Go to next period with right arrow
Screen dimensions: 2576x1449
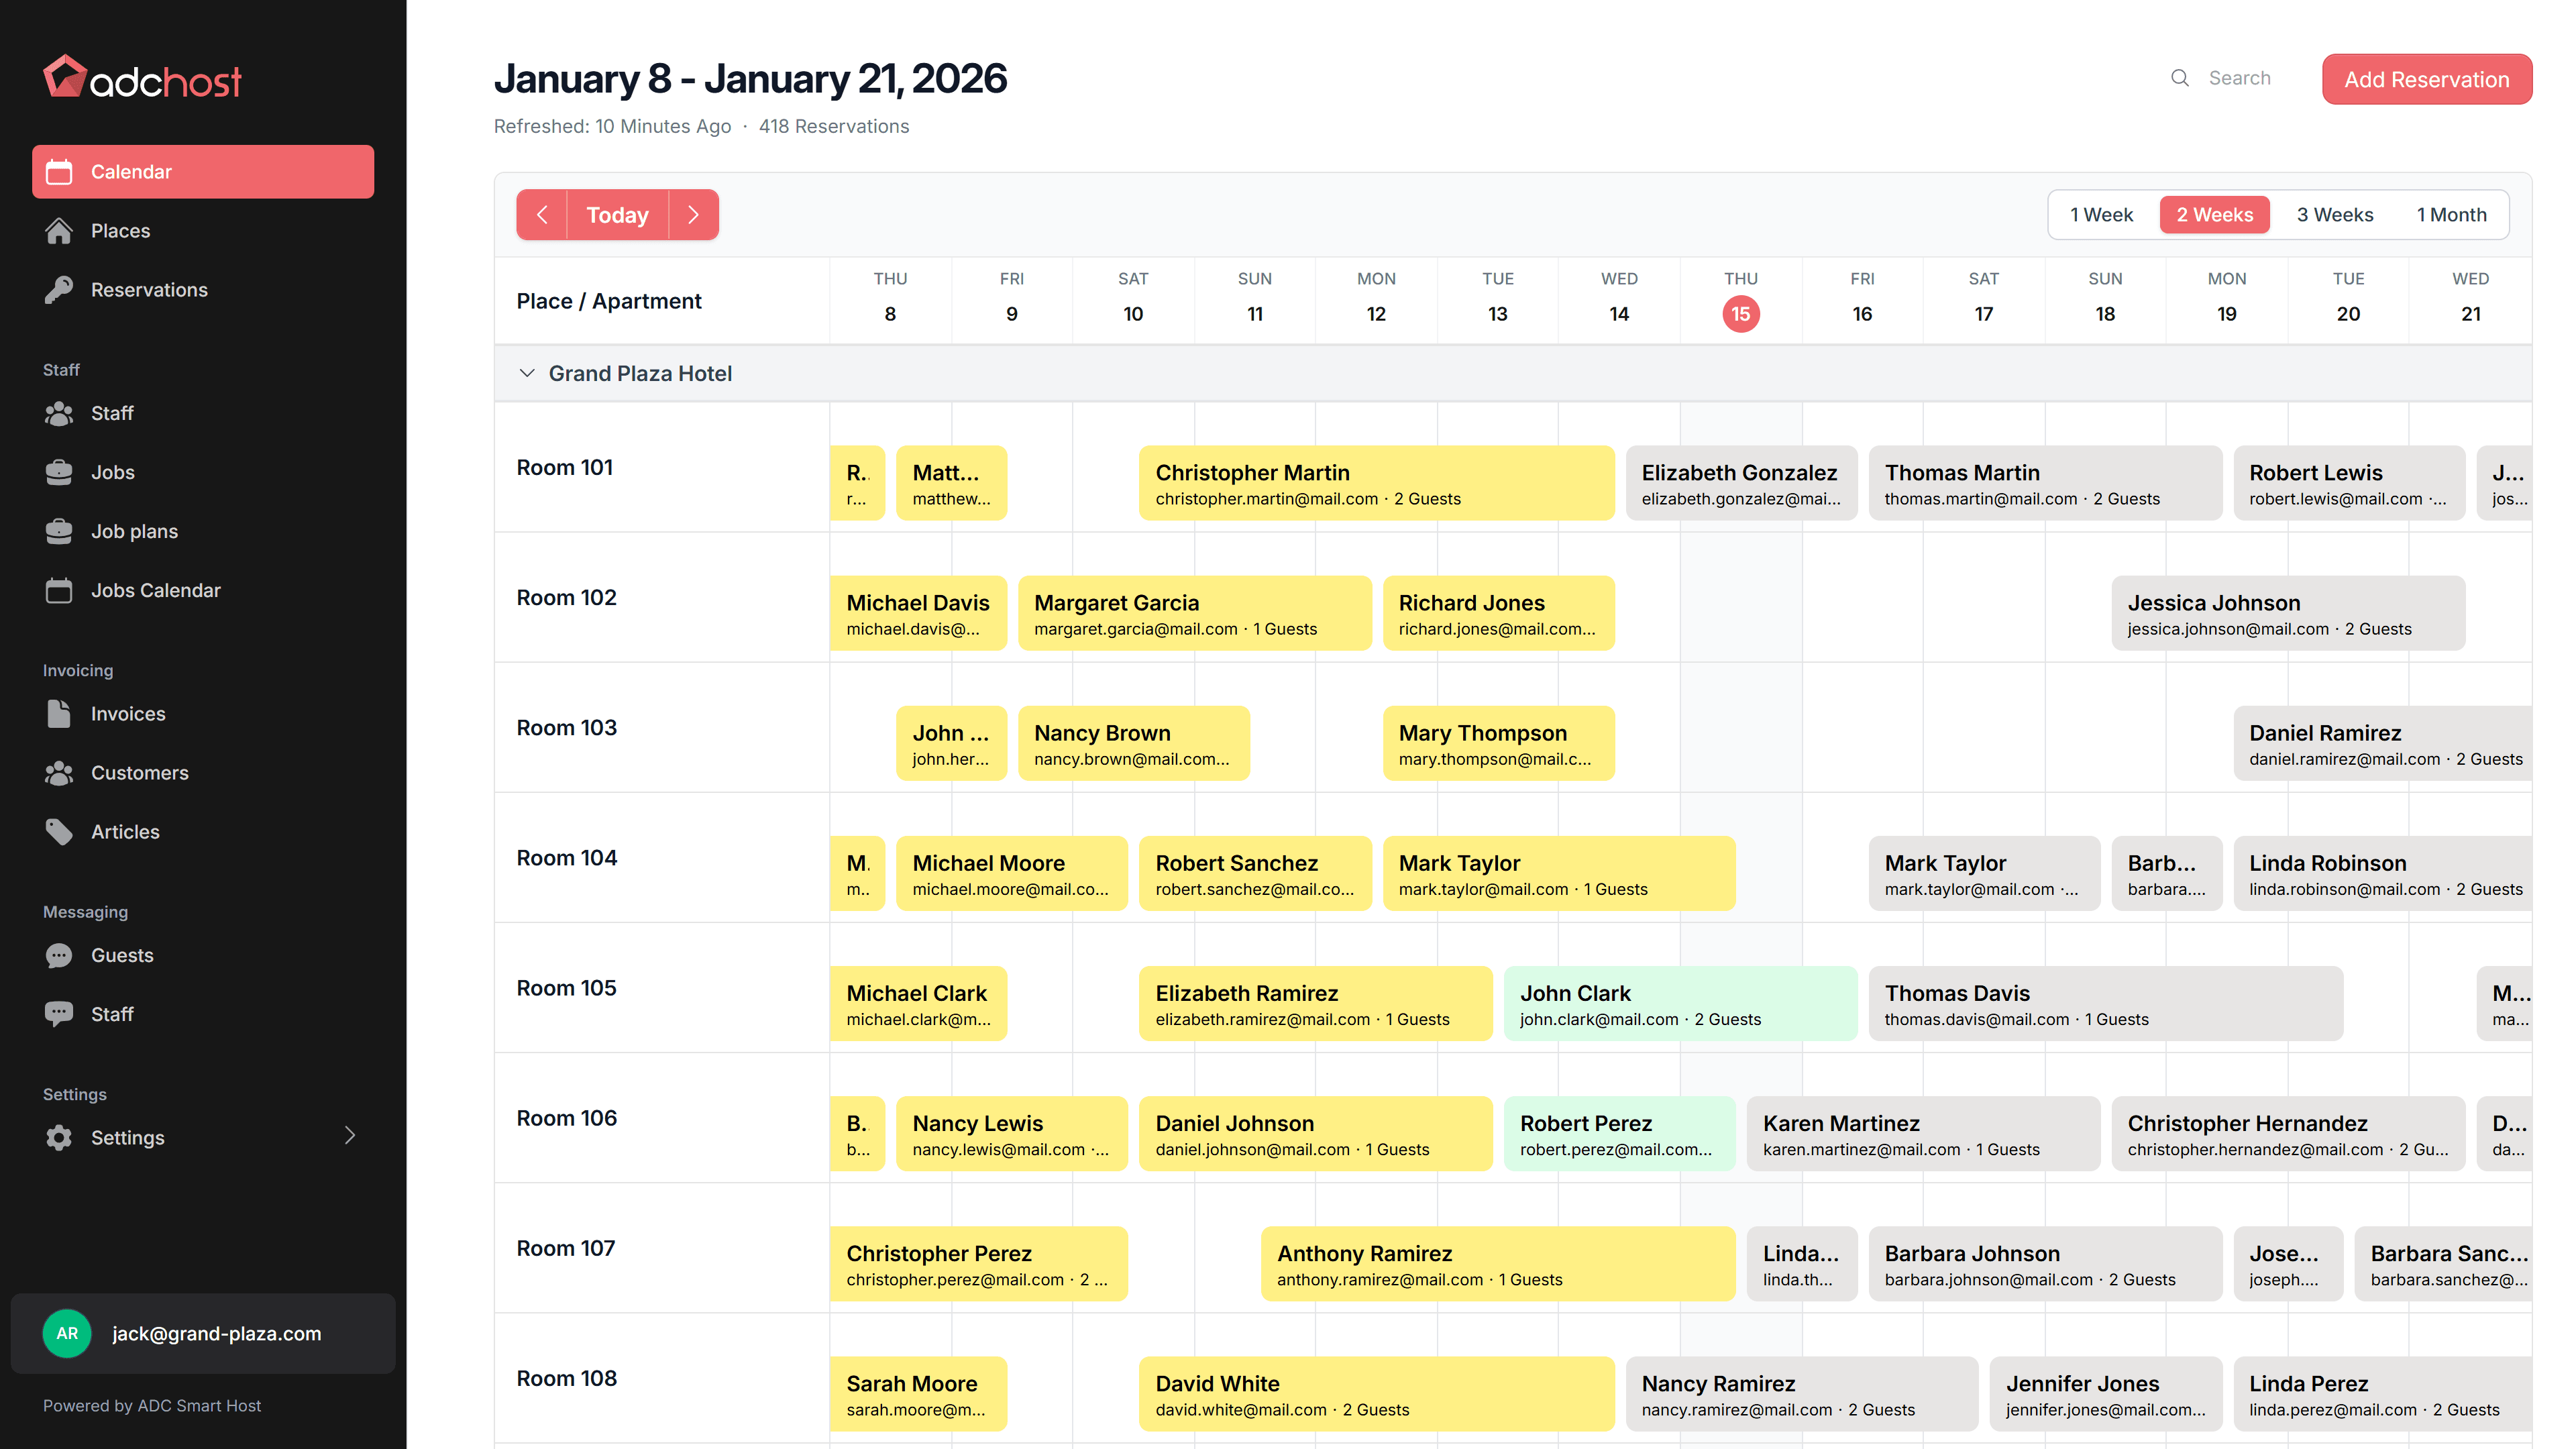694,214
